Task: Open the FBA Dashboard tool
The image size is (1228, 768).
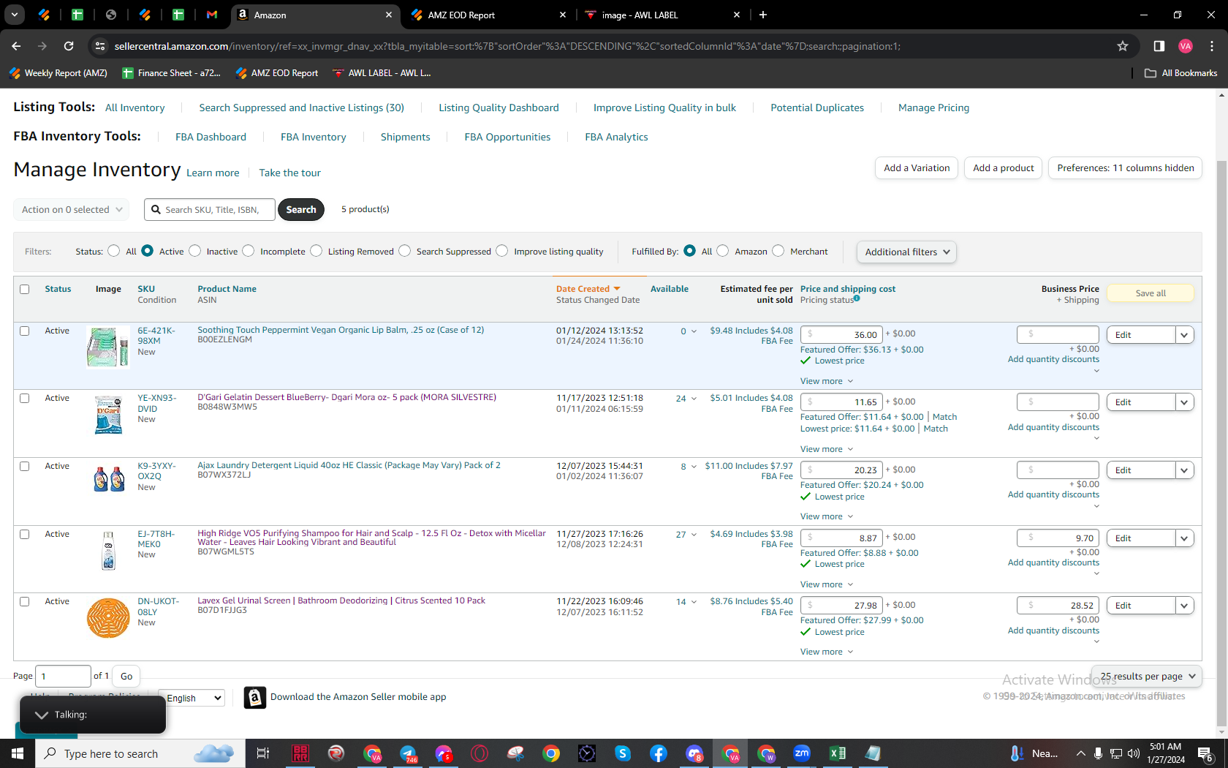Action: point(211,137)
